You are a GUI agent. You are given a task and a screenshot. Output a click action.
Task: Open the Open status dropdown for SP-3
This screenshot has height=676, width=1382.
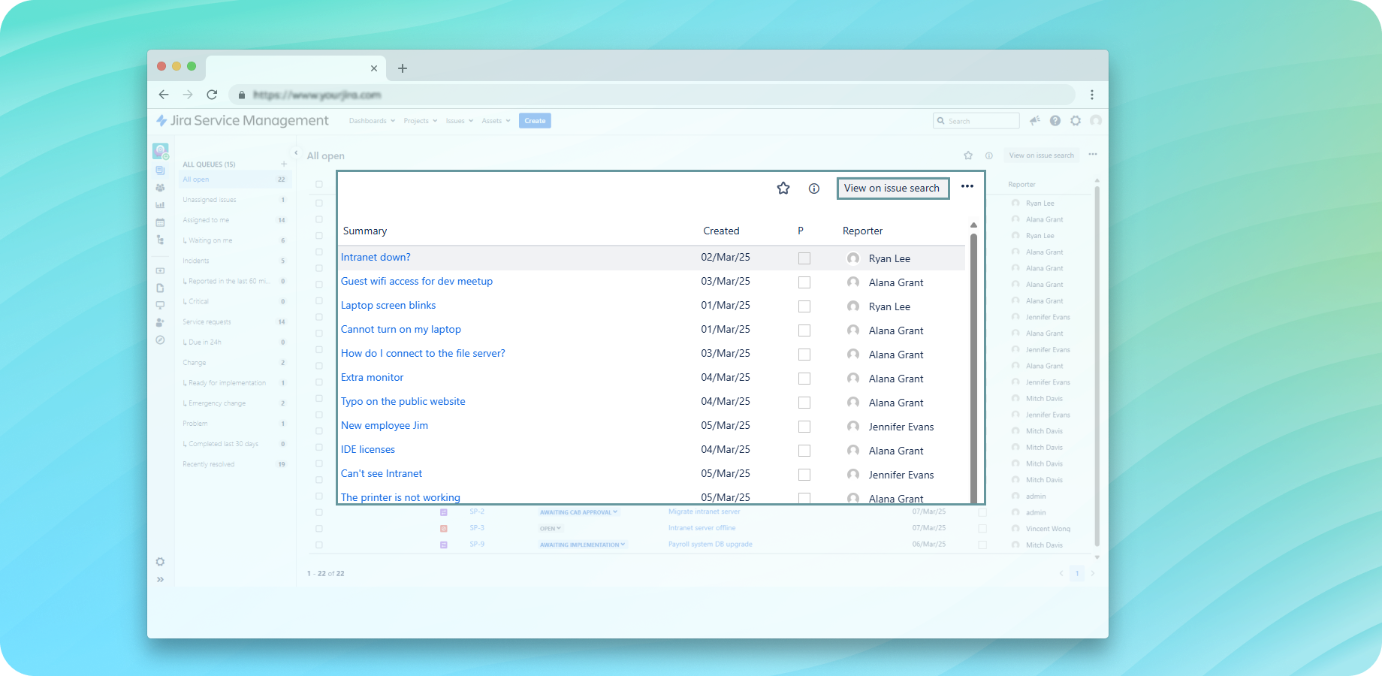pyautogui.click(x=551, y=529)
